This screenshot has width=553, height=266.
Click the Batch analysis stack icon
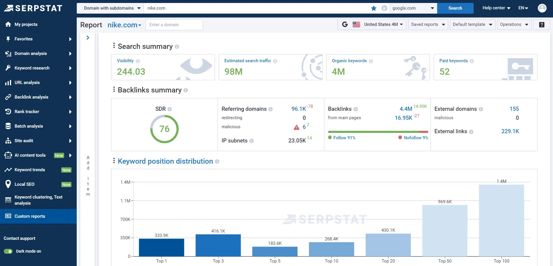coord(8,126)
